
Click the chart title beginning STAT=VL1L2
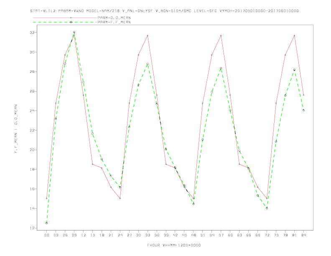coord(164,11)
